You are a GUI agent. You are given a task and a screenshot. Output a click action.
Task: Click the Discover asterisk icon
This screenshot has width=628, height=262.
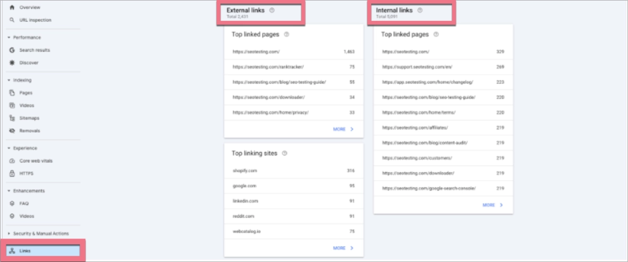(x=12, y=63)
